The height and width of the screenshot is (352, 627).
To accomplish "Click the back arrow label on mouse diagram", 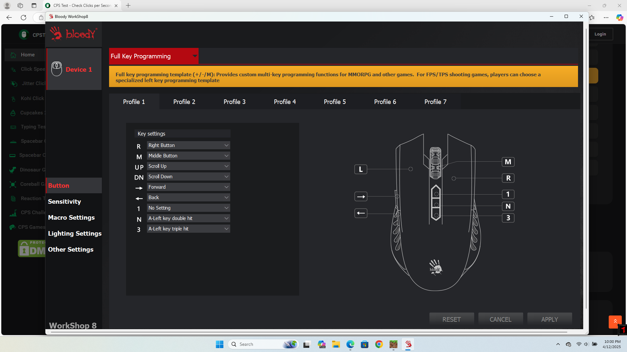I will [x=361, y=213].
